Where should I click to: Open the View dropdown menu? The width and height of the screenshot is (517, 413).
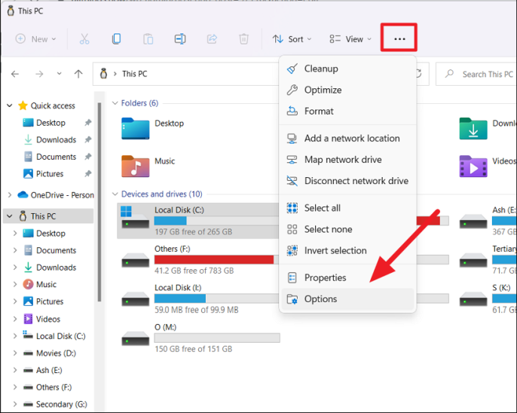pos(350,39)
